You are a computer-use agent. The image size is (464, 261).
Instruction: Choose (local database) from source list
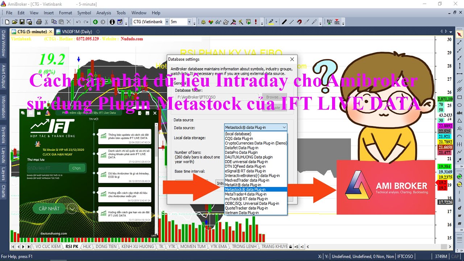coord(256,134)
